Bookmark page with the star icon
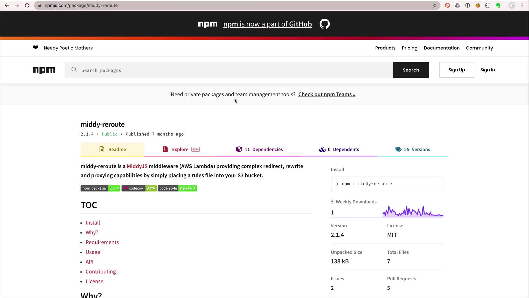Viewport: 529px width, 298px height. point(435,5)
